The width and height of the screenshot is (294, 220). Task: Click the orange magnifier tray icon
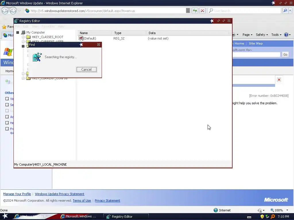point(273,217)
